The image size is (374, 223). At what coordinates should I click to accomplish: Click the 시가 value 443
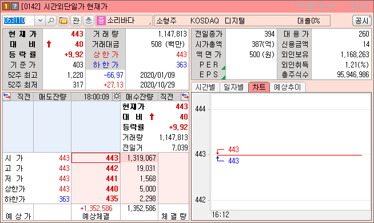pyautogui.click(x=64, y=158)
